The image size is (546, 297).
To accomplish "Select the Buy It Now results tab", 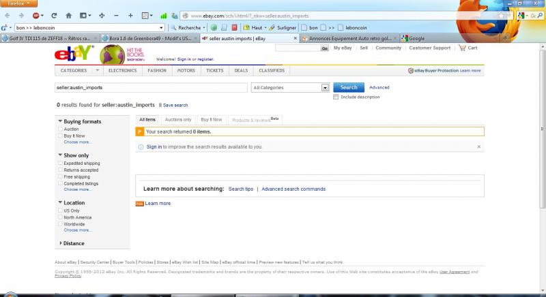I will tap(212, 119).
